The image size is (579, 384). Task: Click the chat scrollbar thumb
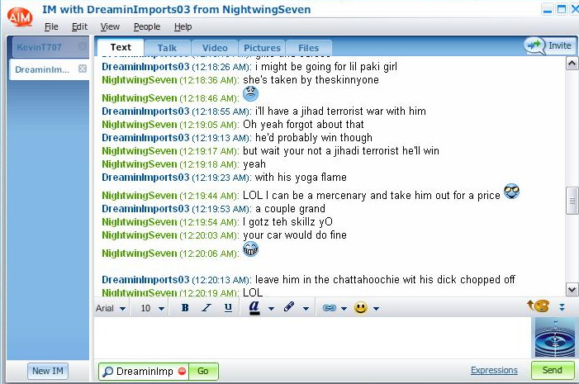tap(572, 201)
